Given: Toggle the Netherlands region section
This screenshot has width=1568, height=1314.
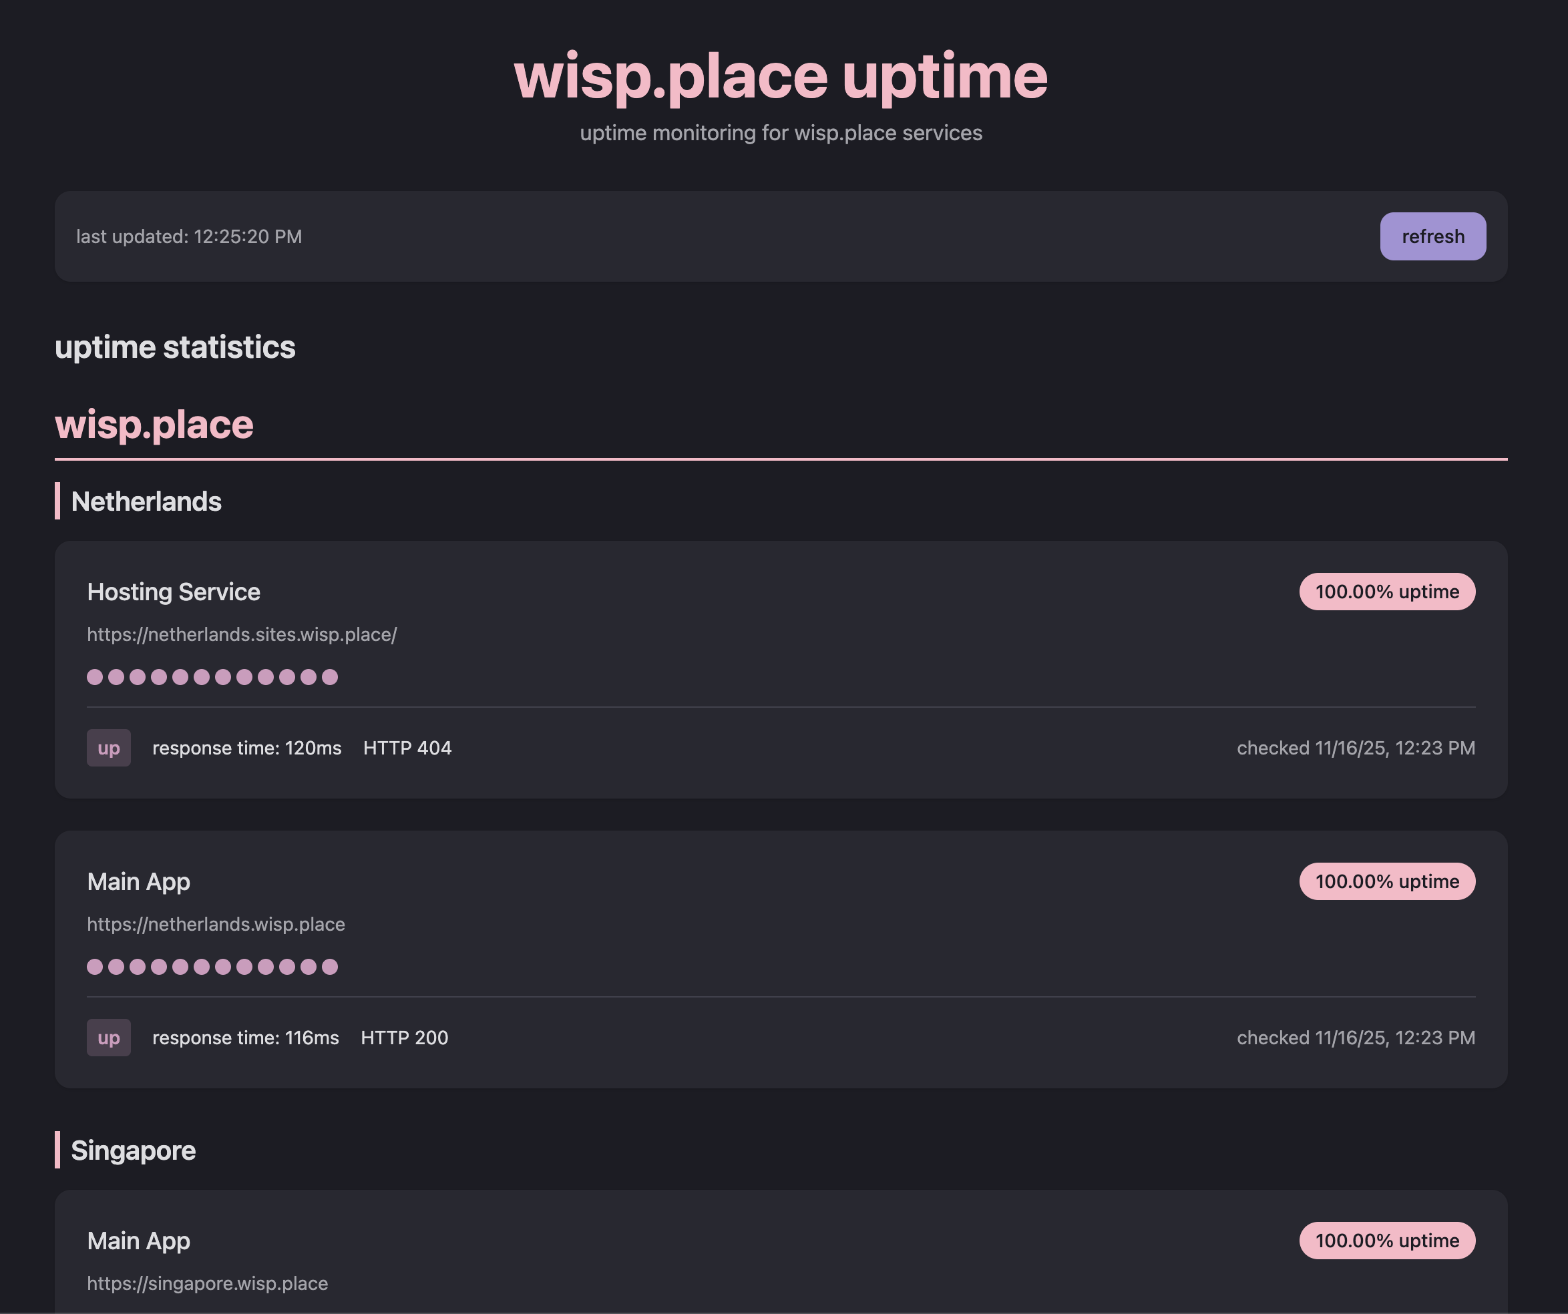Looking at the screenshot, I should (146, 501).
